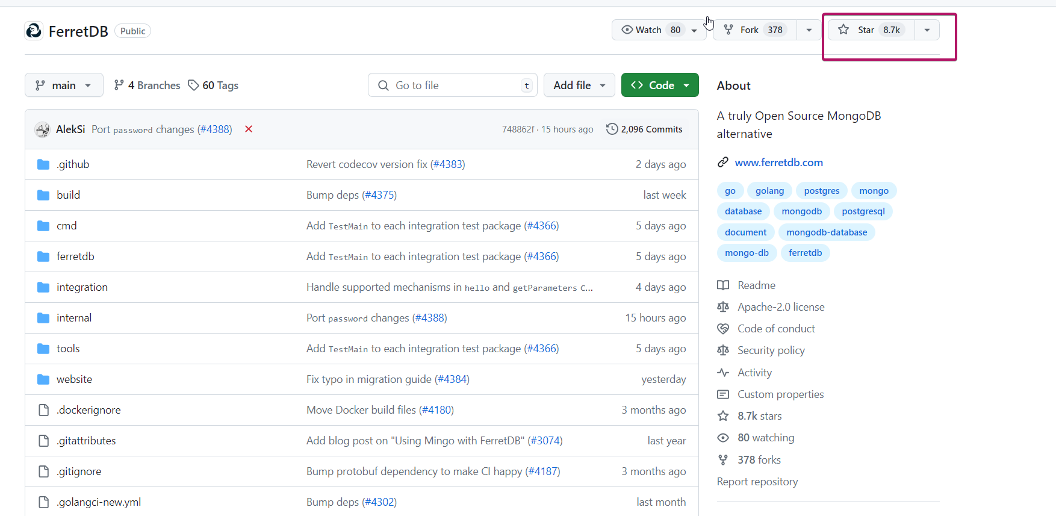This screenshot has width=1056, height=516.
Task: Open the green Code dropdown button
Action: point(660,85)
